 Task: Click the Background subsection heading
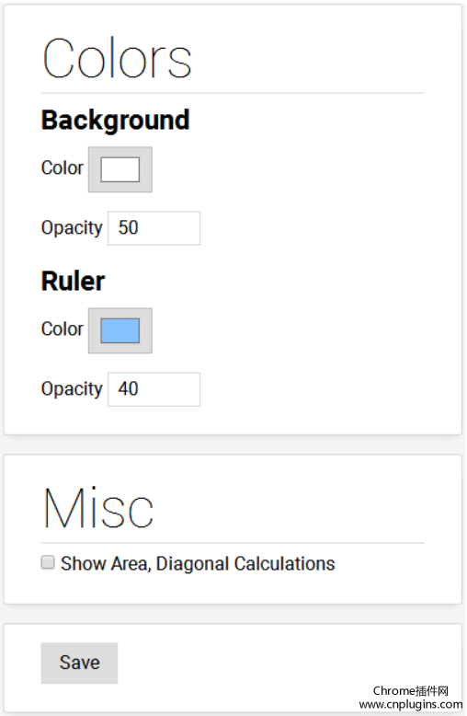116,121
